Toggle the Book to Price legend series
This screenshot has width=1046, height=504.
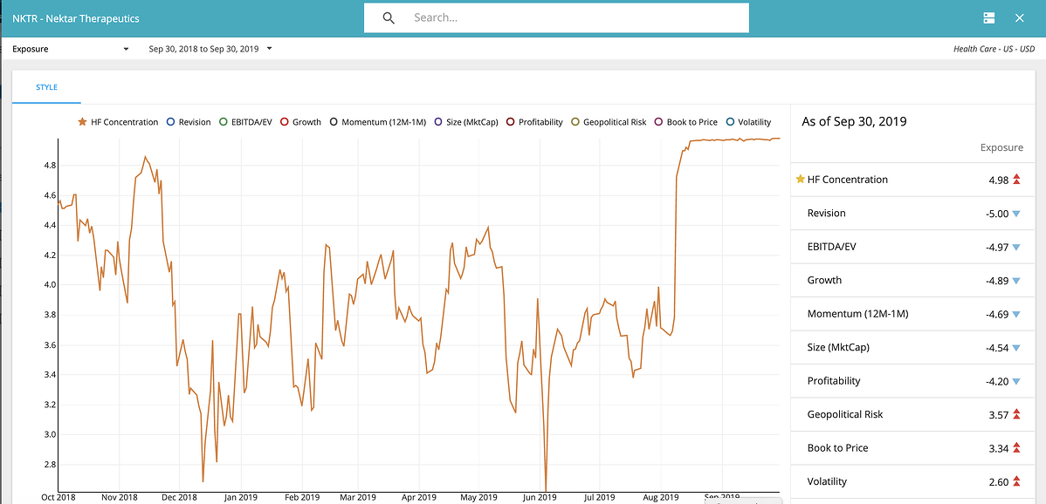685,122
